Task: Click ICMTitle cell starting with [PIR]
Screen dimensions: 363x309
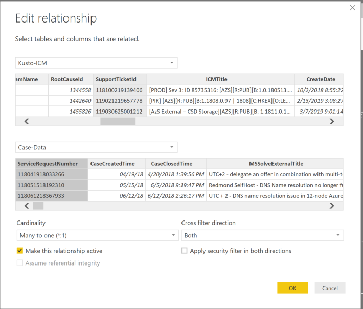Action: pyautogui.click(x=221, y=101)
